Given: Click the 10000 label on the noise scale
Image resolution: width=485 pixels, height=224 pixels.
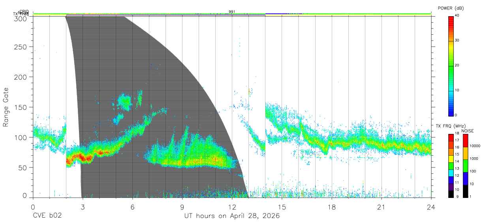Looking at the screenshot, I should point(475,146).
